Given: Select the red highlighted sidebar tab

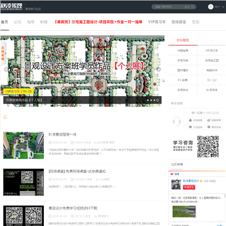Looking at the screenshot, I should 183,40.
